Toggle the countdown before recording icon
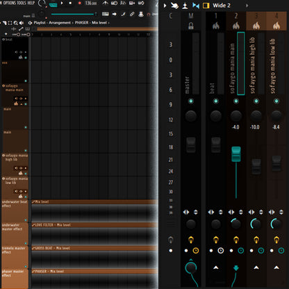 114,3
